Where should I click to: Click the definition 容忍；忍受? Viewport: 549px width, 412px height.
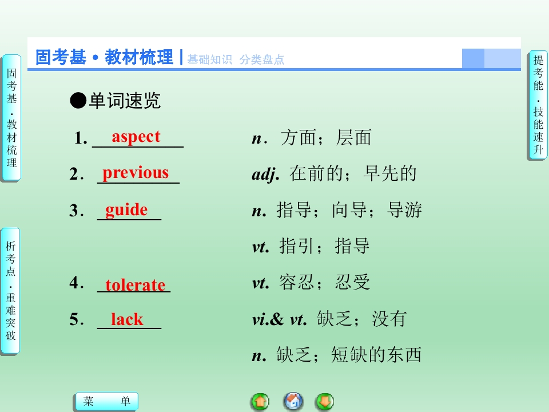pyautogui.click(x=325, y=282)
